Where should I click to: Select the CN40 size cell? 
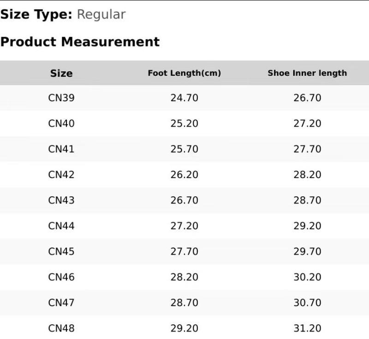[61, 123]
